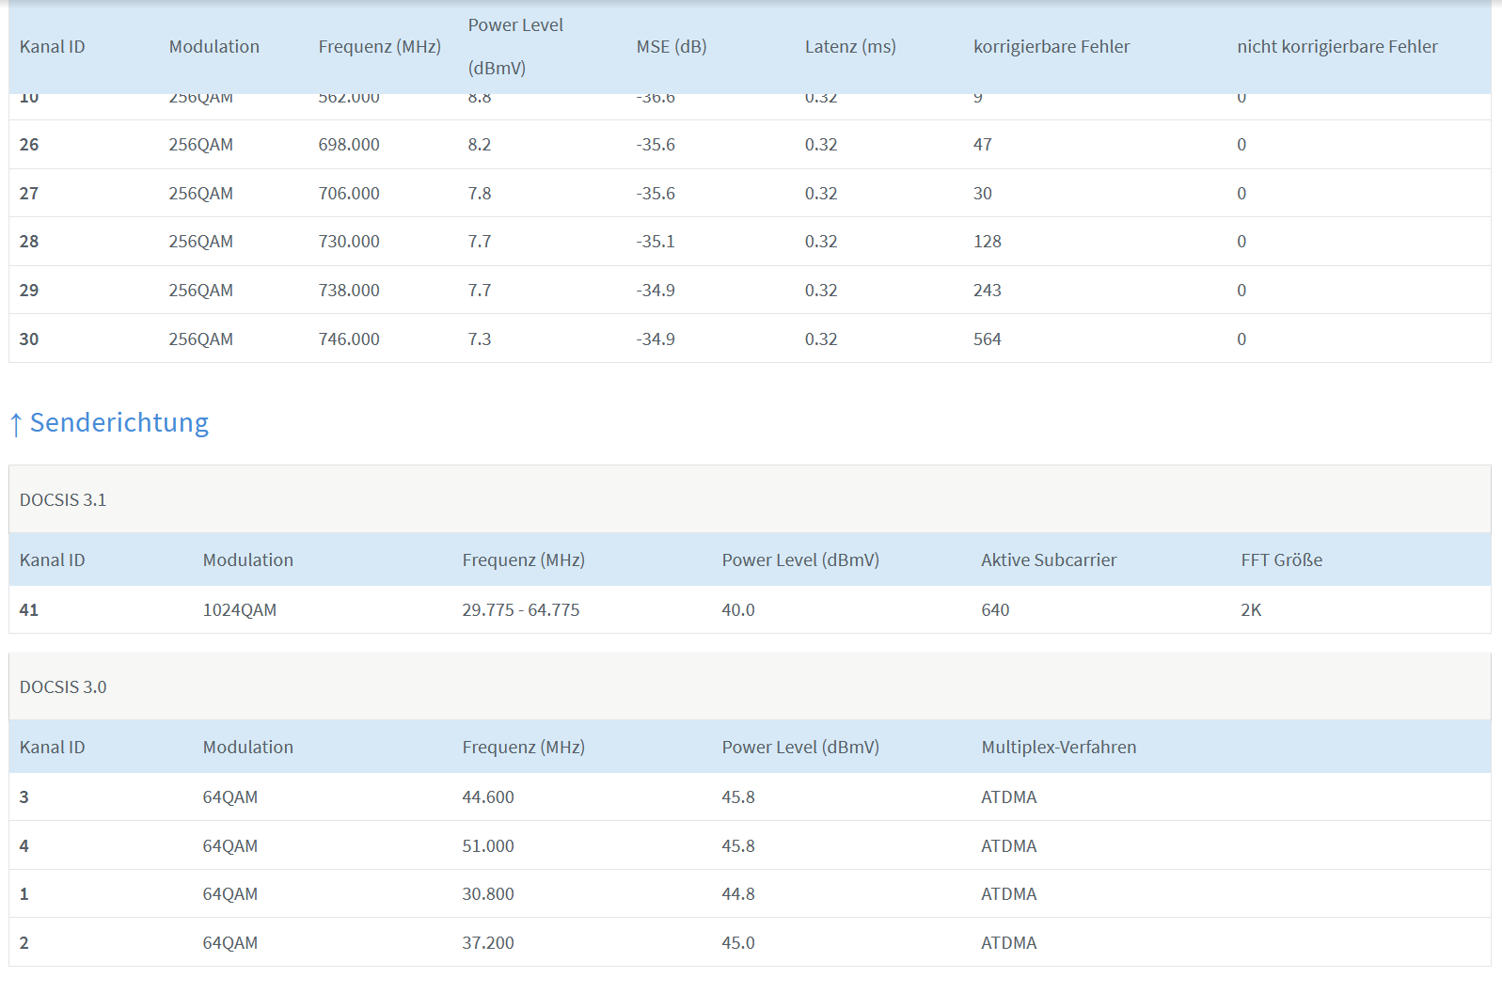Click frequency value 706.000

(349, 194)
